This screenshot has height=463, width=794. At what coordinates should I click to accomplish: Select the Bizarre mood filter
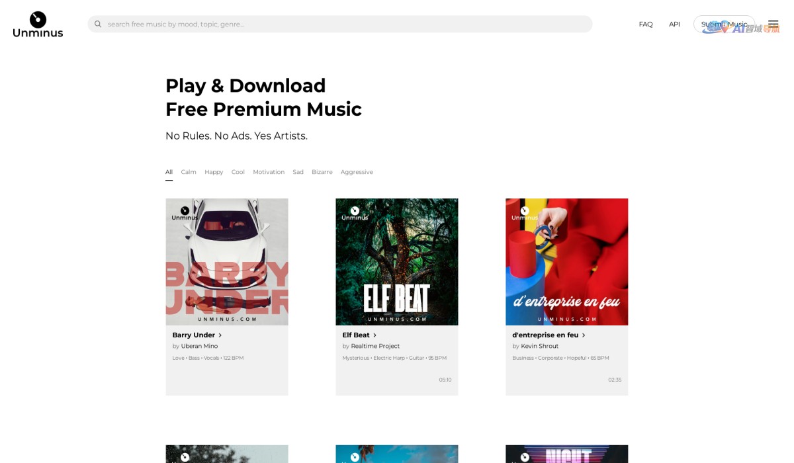pos(322,172)
